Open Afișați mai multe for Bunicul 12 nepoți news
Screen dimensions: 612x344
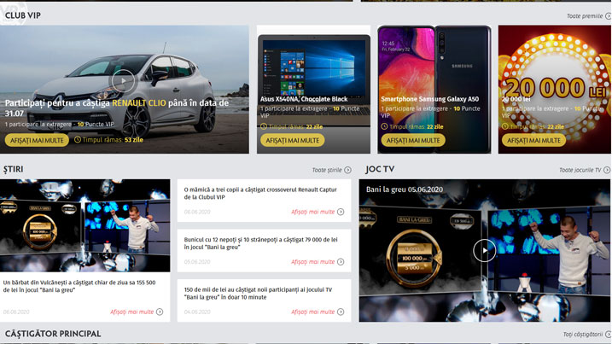pyautogui.click(x=312, y=261)
